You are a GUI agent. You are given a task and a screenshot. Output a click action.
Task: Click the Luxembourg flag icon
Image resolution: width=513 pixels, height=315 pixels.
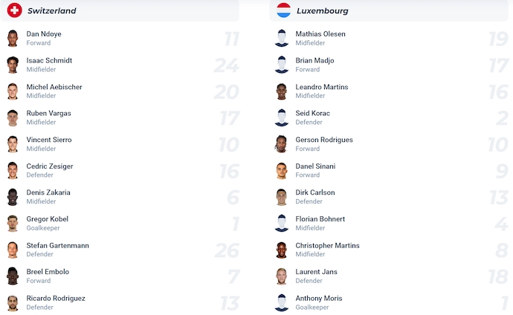coord(283,10)
